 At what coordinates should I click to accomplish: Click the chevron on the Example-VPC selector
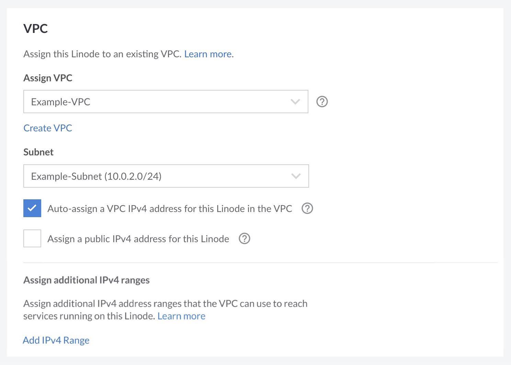click(295, 102)
